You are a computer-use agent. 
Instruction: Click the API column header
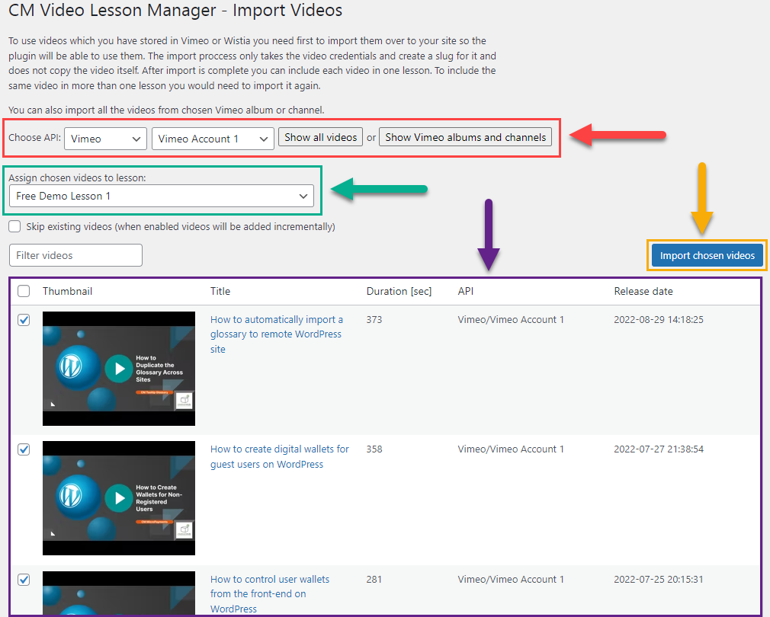pyautogui.click(x=466, y=291)
